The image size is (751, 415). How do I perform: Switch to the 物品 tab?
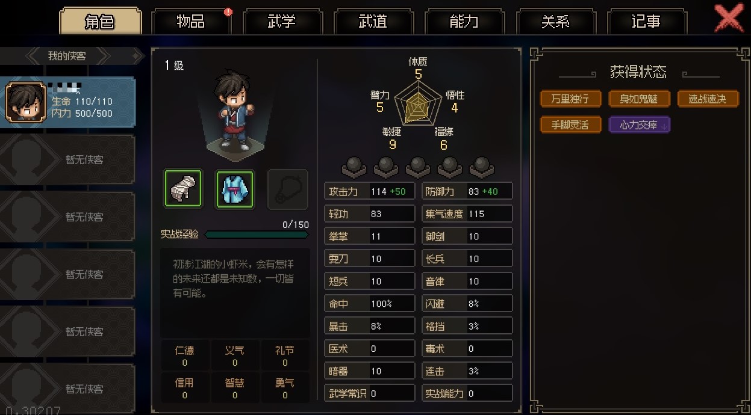click(x=191, y=22)
